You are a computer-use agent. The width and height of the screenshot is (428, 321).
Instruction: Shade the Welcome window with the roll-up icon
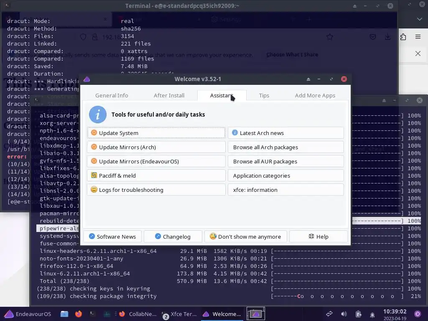tap(308, 79)
